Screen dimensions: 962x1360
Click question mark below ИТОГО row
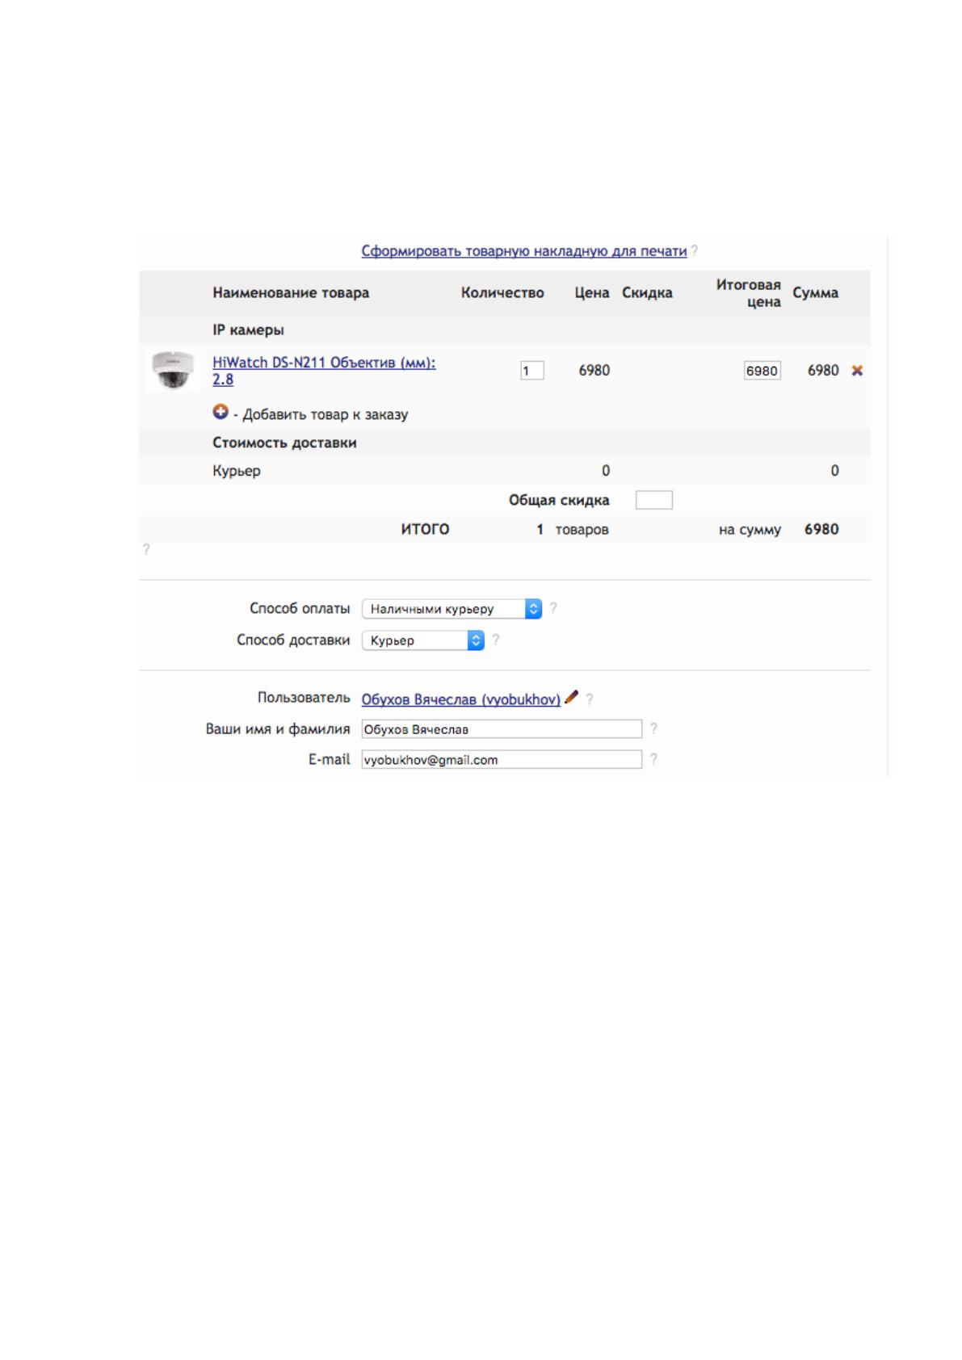click(x=146, y=549)
